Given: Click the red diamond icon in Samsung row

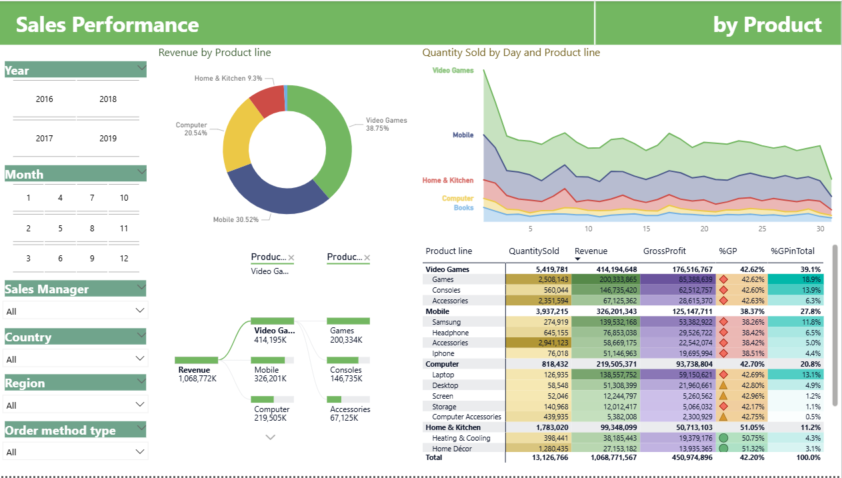Looking at the screenshot, I should click(x=723, y=322).
